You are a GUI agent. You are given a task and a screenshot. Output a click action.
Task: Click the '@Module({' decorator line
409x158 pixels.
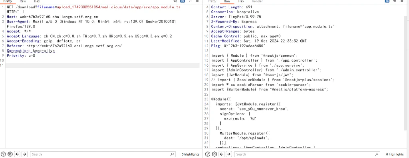point(221,99)
